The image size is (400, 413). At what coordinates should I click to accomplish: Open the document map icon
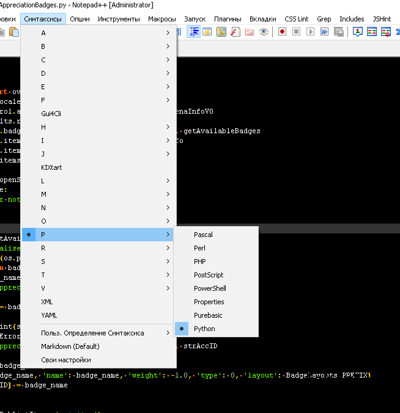pyautogui.click(x=221, y=32)
